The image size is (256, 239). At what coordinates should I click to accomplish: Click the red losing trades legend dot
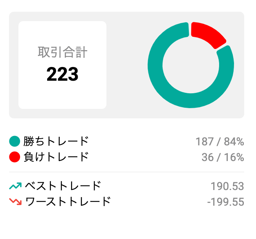click(x=15, y=157)
